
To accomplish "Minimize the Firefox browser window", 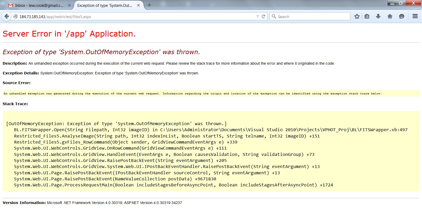I will [x=392, y=3].
